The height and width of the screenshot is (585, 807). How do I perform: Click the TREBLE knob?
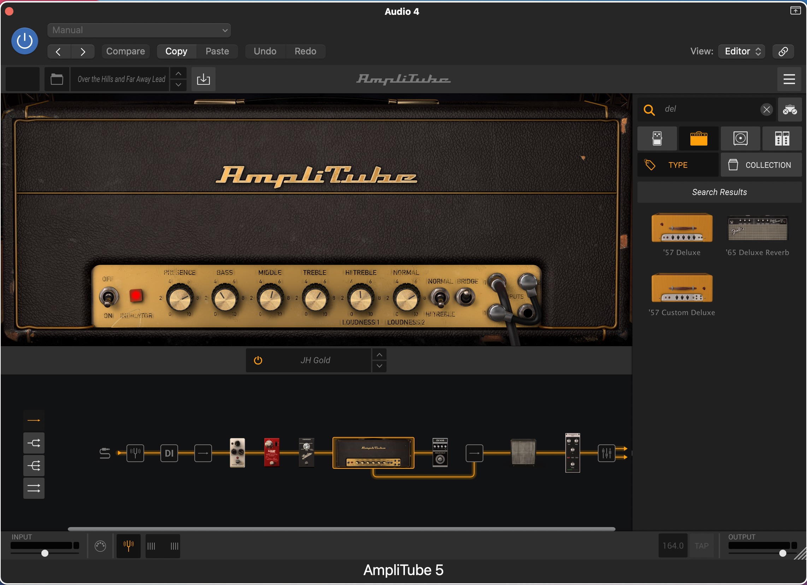(315, 298)
